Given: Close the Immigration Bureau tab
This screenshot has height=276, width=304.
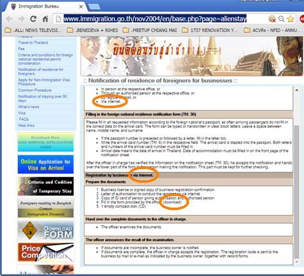Looking at the screenshot, I should [81, 6].
